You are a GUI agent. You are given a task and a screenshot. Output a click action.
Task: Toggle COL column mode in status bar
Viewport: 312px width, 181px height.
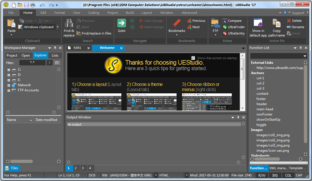point(288,175)
